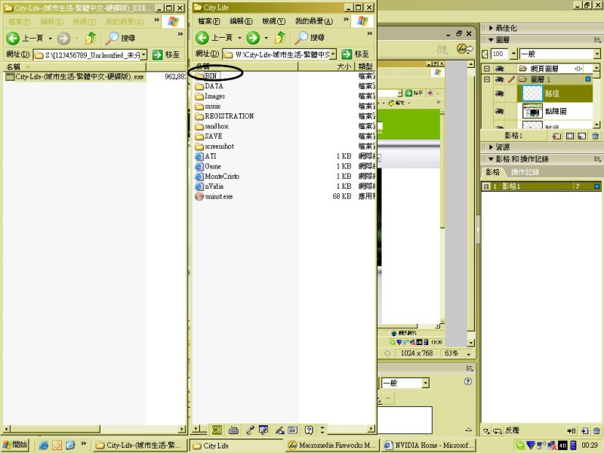
Task: Click Back arrow in City Life window
Action: [202, 38]
